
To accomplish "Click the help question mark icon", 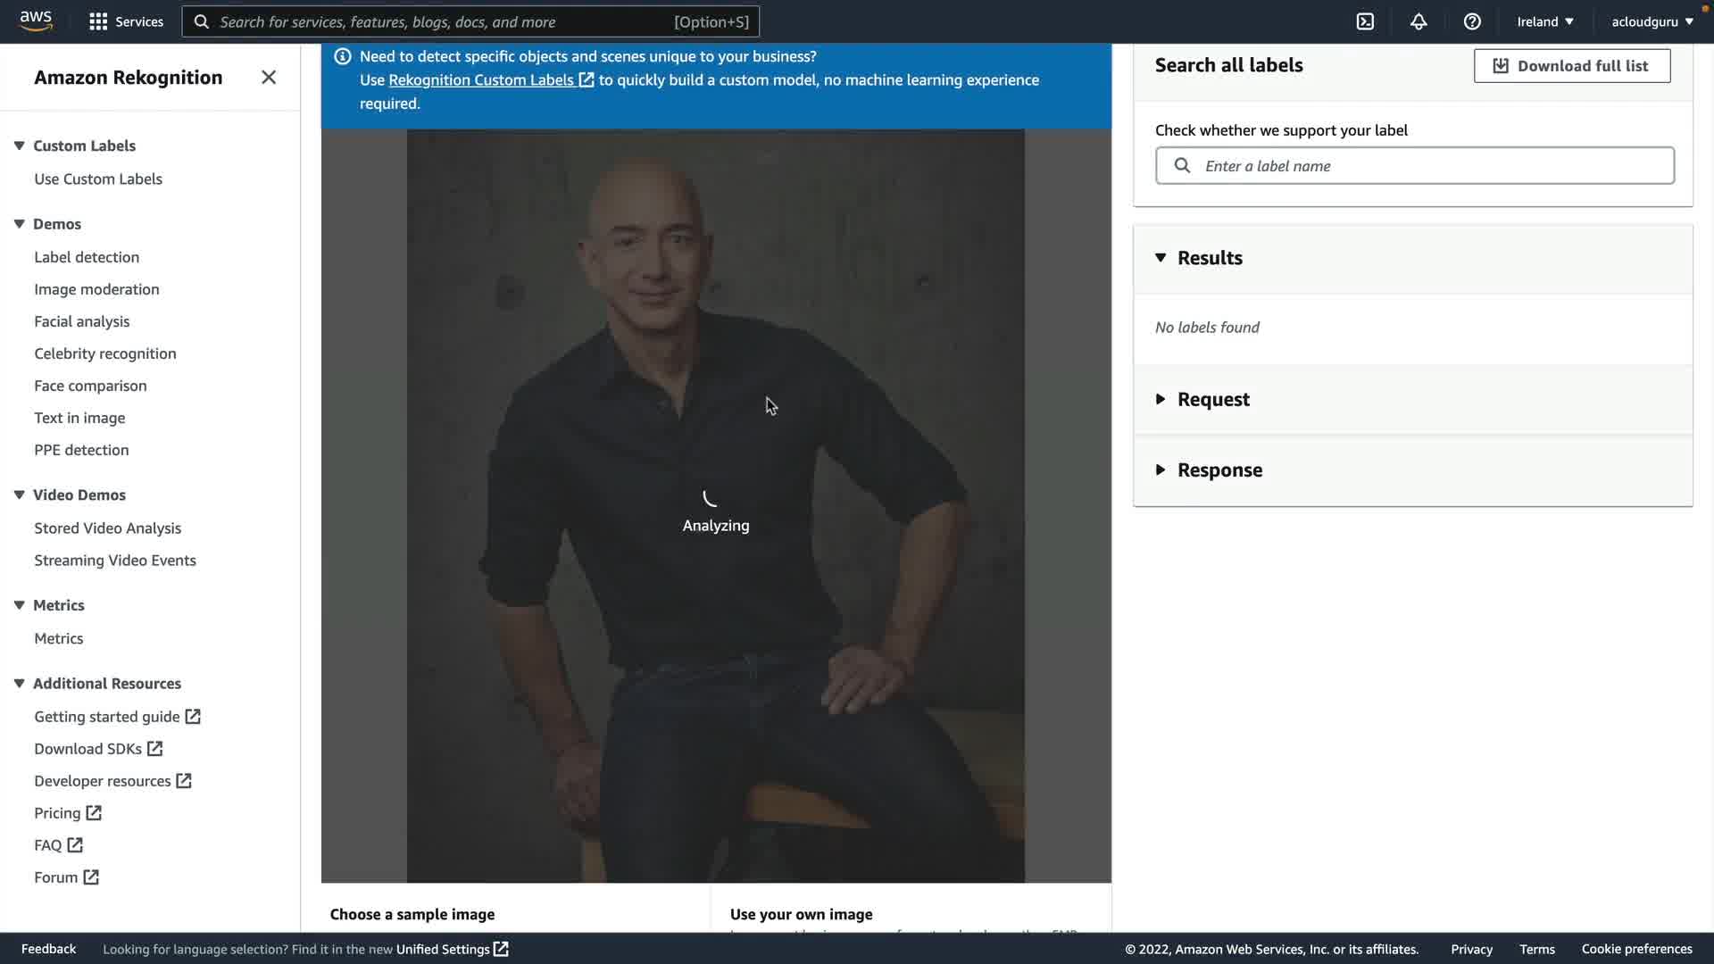I will point(1472,21).
